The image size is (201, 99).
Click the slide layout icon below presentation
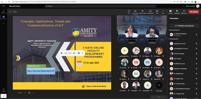(29, 93)
